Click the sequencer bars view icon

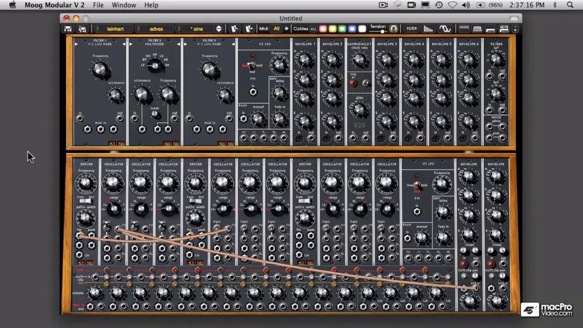[428, 29]
